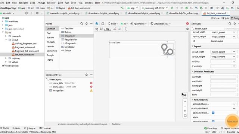Open the Logcat tool window
The height and width of the screenshot is (134, 239).
click(30, 128)
